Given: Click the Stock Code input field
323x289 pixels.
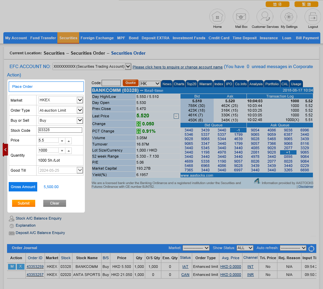Looking at the screenshot, I should click(60, 130).
